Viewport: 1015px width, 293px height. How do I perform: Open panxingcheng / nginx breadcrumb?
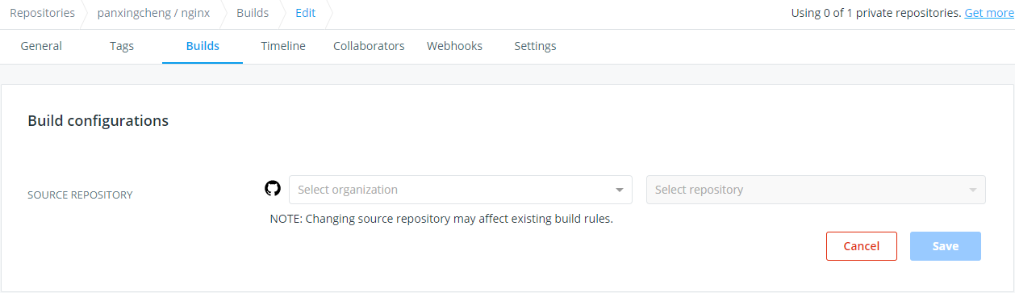pos(153,13)
